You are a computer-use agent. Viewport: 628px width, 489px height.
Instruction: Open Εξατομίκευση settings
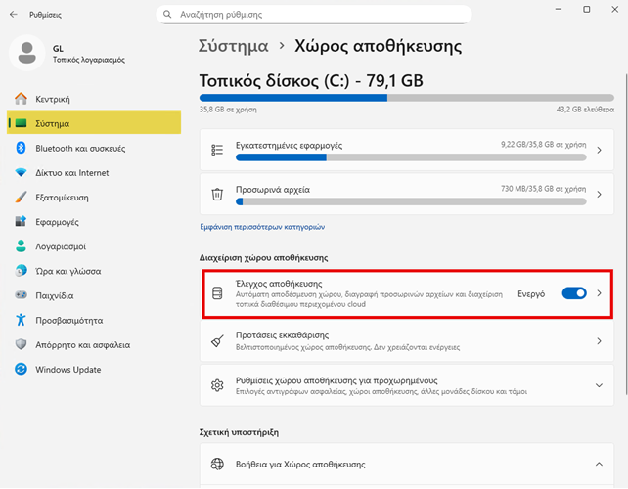pyautogui.click(x=94, y=197)
